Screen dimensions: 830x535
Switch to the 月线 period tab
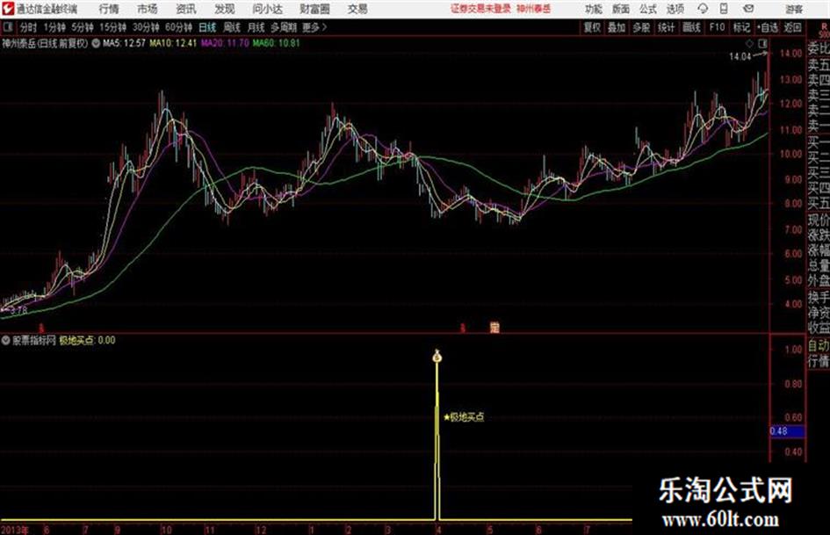256,27
